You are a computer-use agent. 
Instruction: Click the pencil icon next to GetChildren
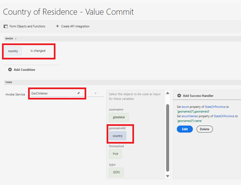click(79, 94)
